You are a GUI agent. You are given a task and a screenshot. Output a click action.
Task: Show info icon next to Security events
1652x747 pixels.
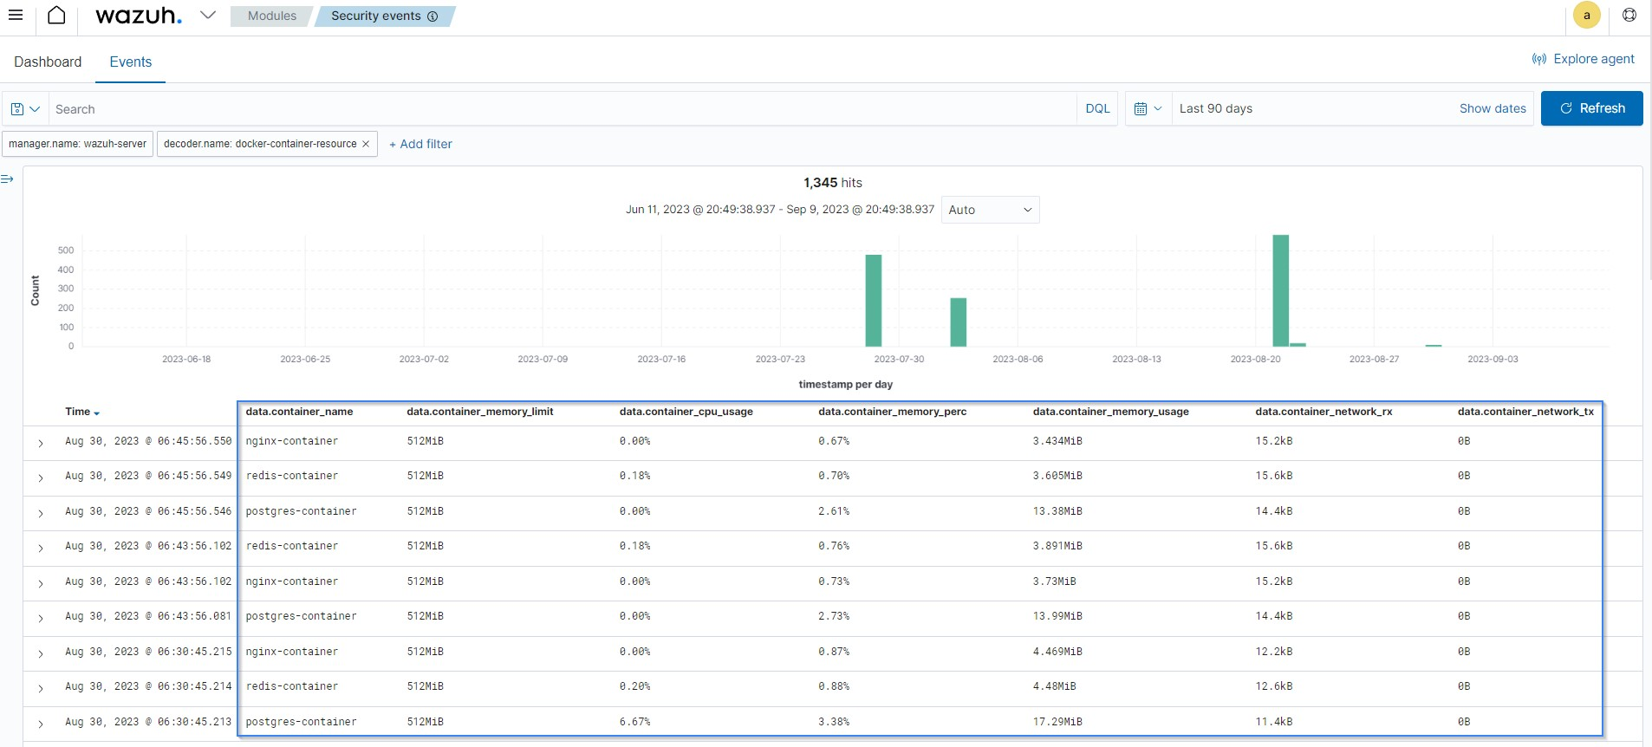pos(433,16)
